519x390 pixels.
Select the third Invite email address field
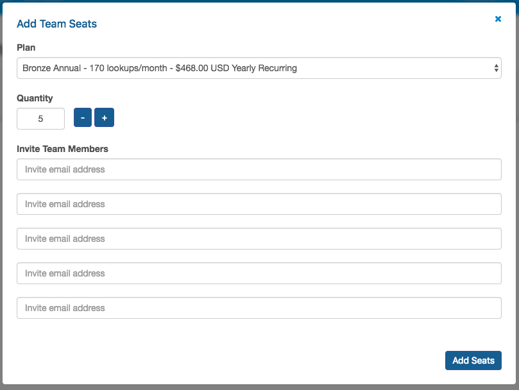[259, 239]
